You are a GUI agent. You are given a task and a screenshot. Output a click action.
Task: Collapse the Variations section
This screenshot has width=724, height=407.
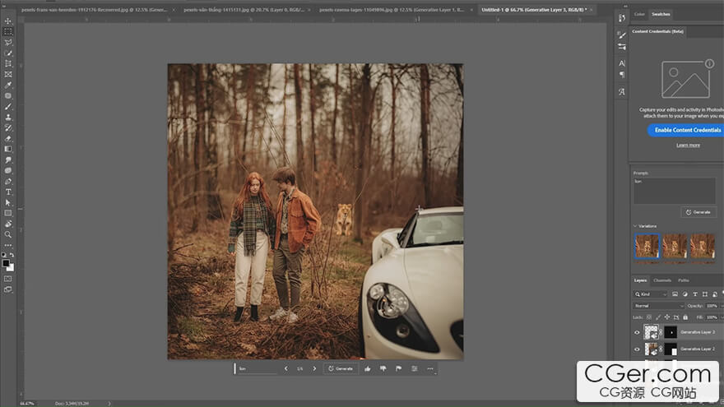pyautogui.click(x=634, y=226)
